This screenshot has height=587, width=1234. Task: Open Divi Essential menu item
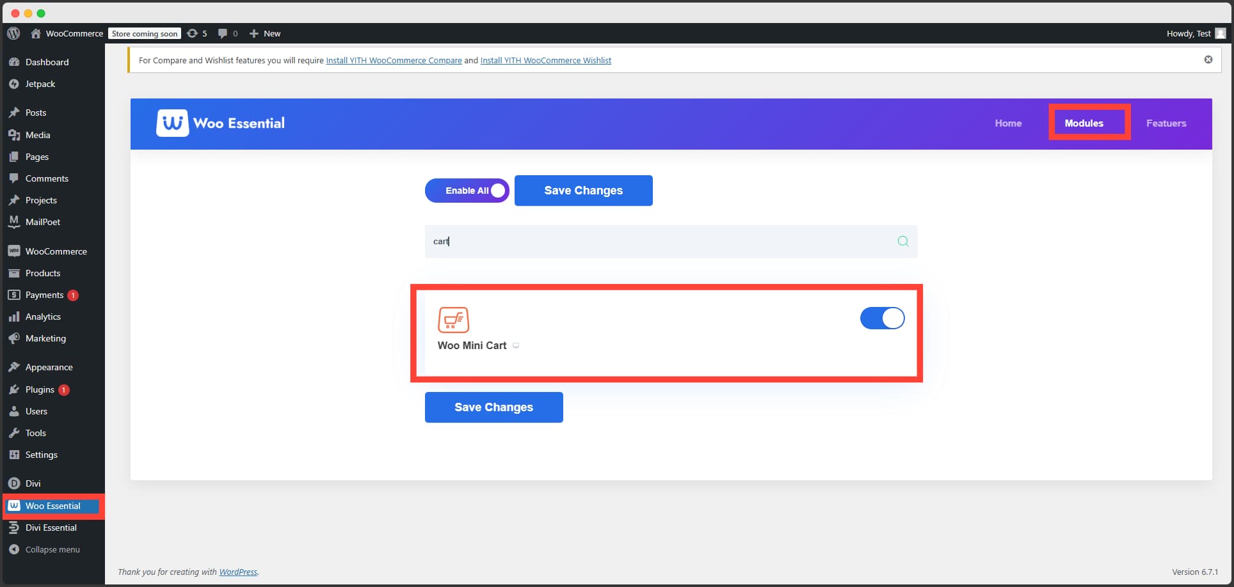(53, 528)
